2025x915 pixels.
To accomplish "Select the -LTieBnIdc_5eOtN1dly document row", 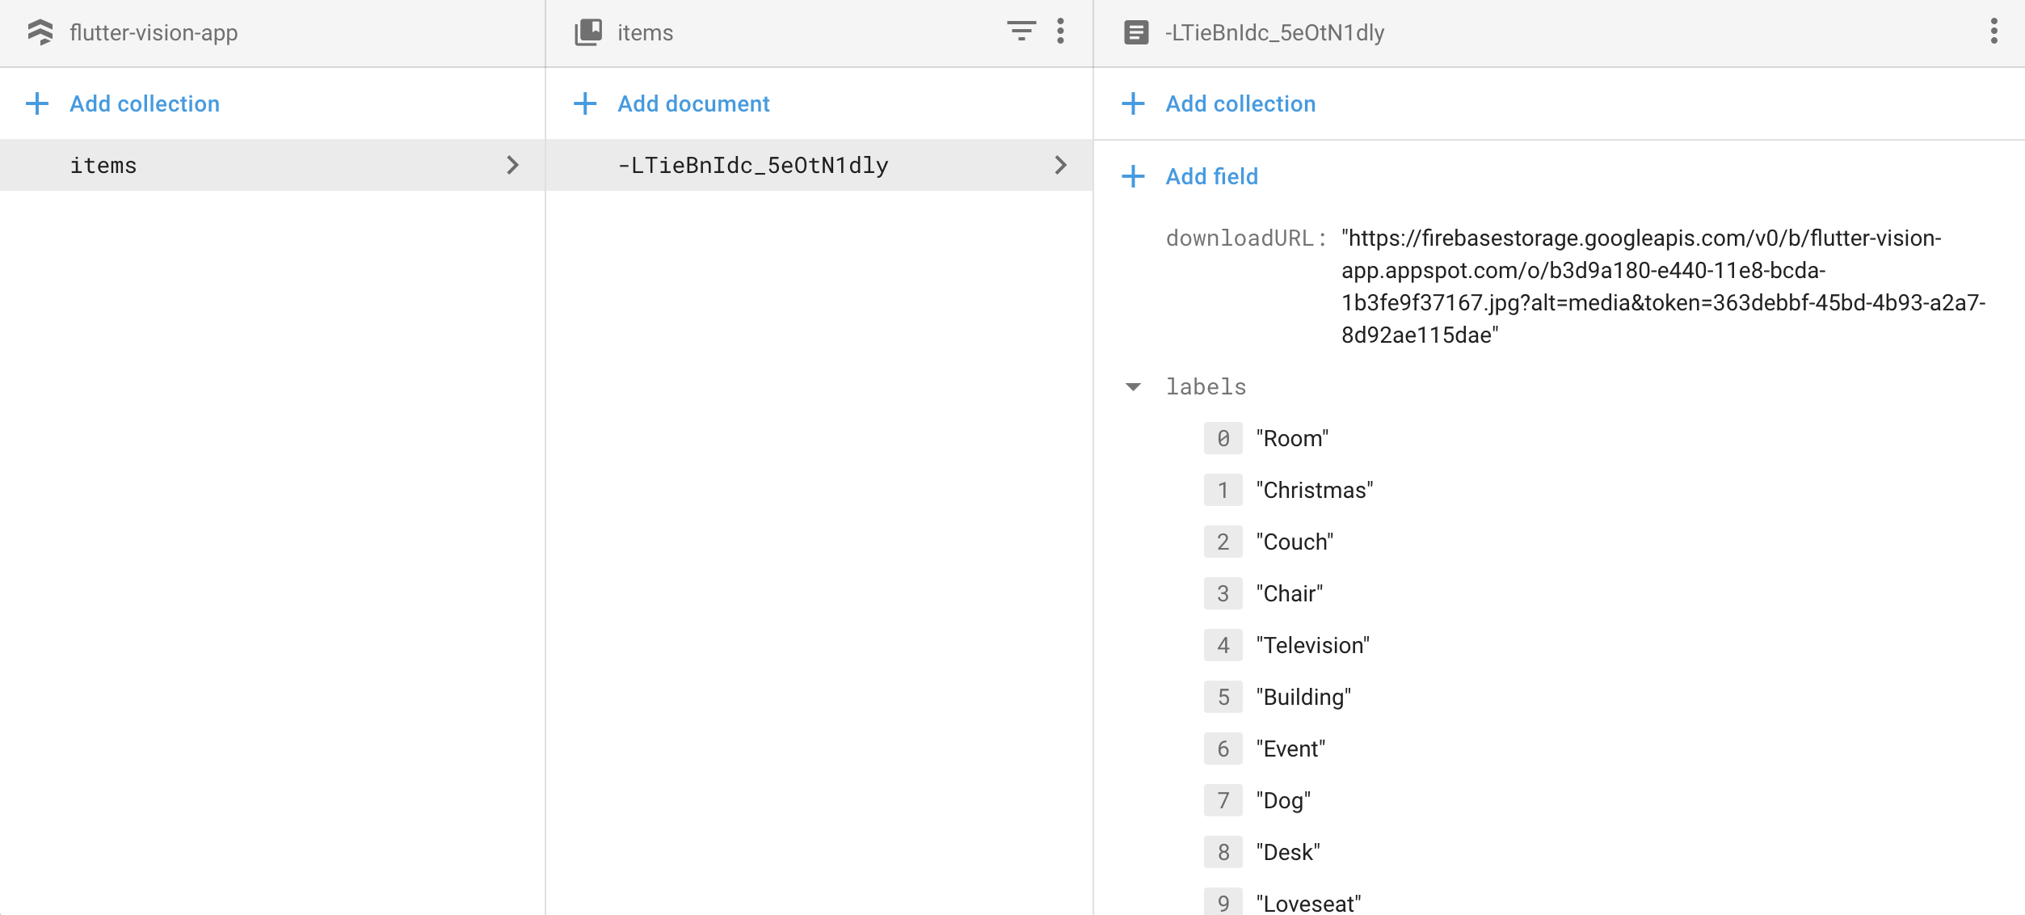I will click(x=753, y=165).
